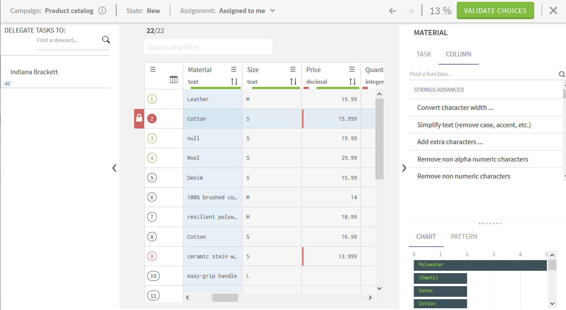
Task: Click the red lock icon on row 2
Action: pyautogui.click(x=139, y=119)
